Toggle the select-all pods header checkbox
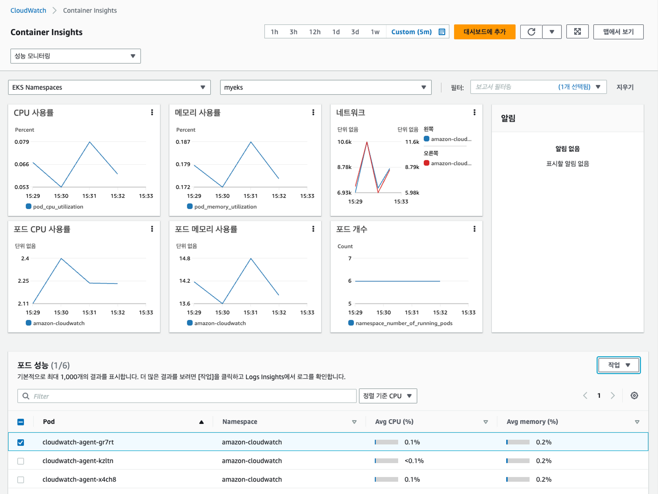 (x=21, y=422)
